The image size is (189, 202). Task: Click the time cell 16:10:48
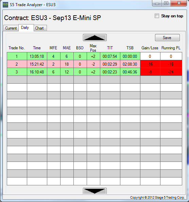click(37, 72)
